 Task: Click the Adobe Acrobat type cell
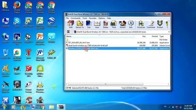tap(165, 46)
